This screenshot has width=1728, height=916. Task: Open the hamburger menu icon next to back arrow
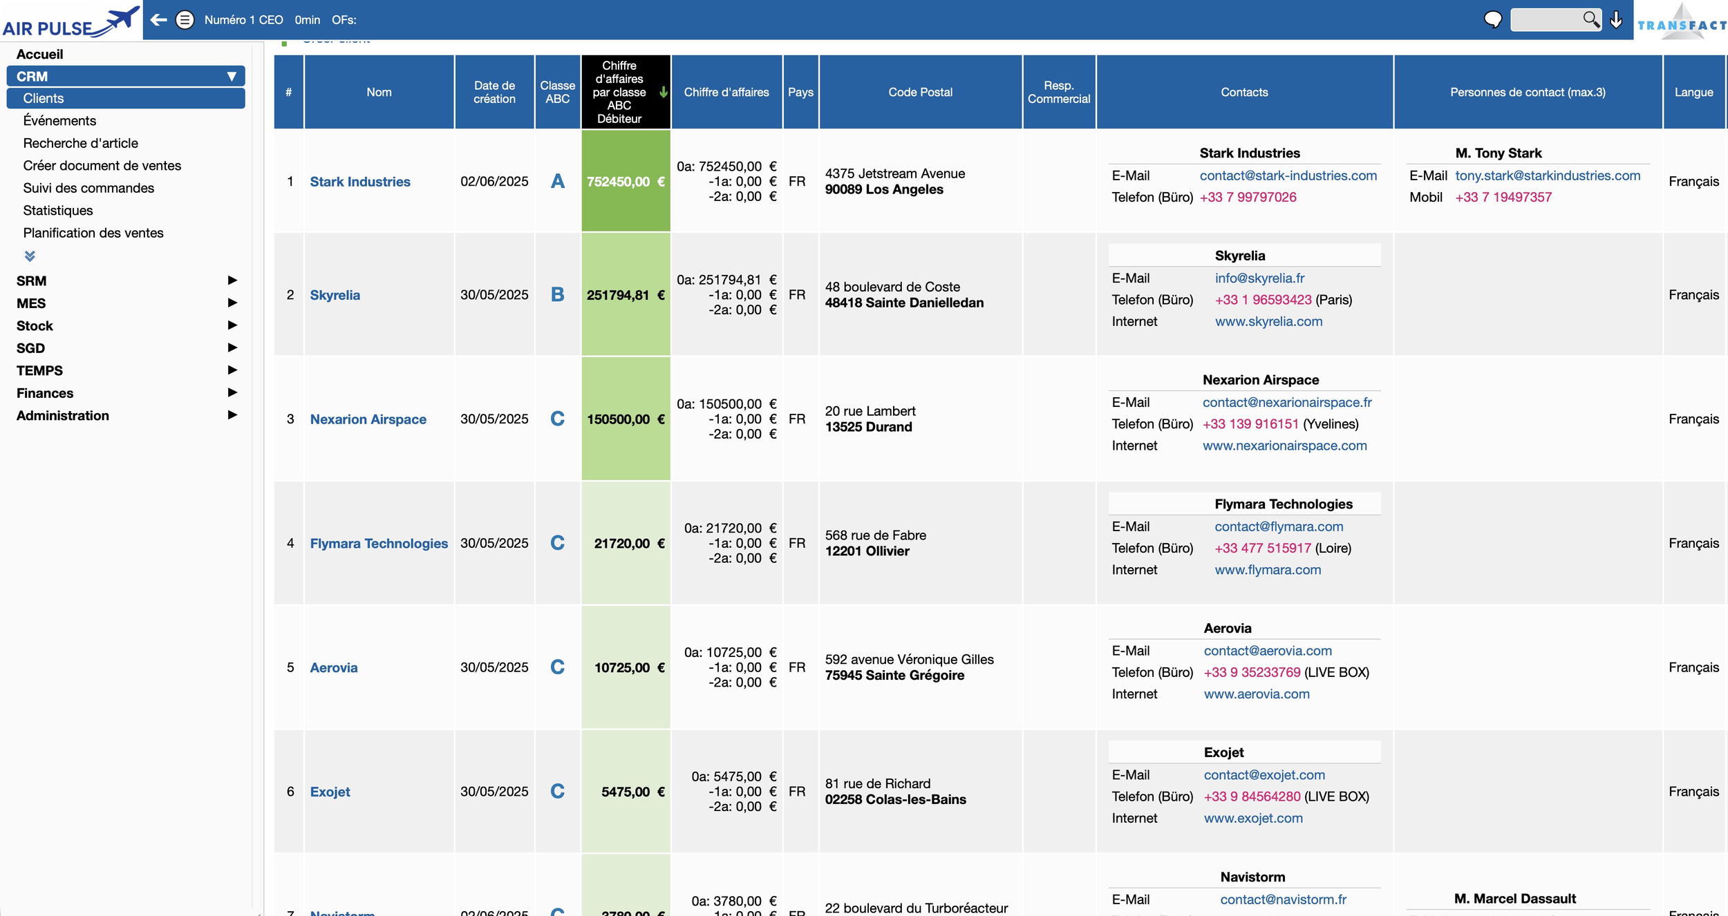pos(185,19)
